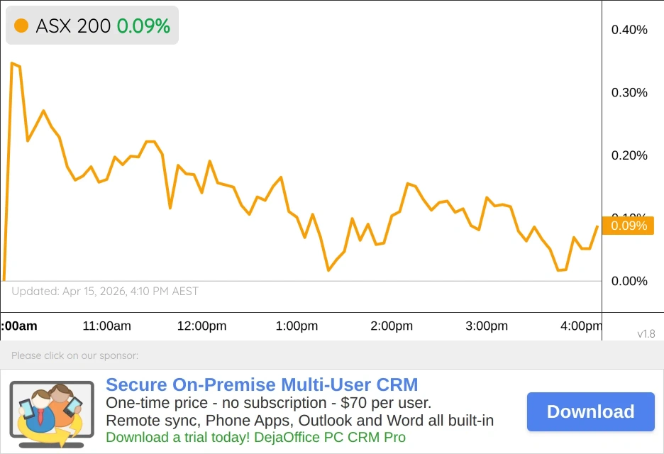
Task: Click the CRM sponsor illustration icon
Action: tap(51, 413)
